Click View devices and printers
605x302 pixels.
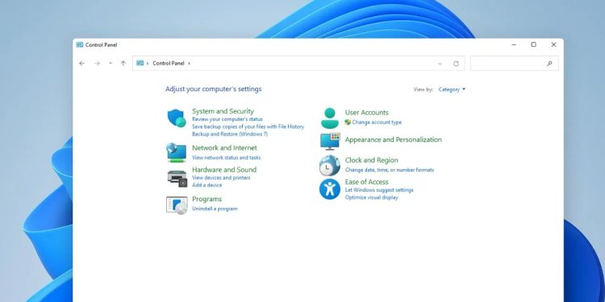coord(221,178)
